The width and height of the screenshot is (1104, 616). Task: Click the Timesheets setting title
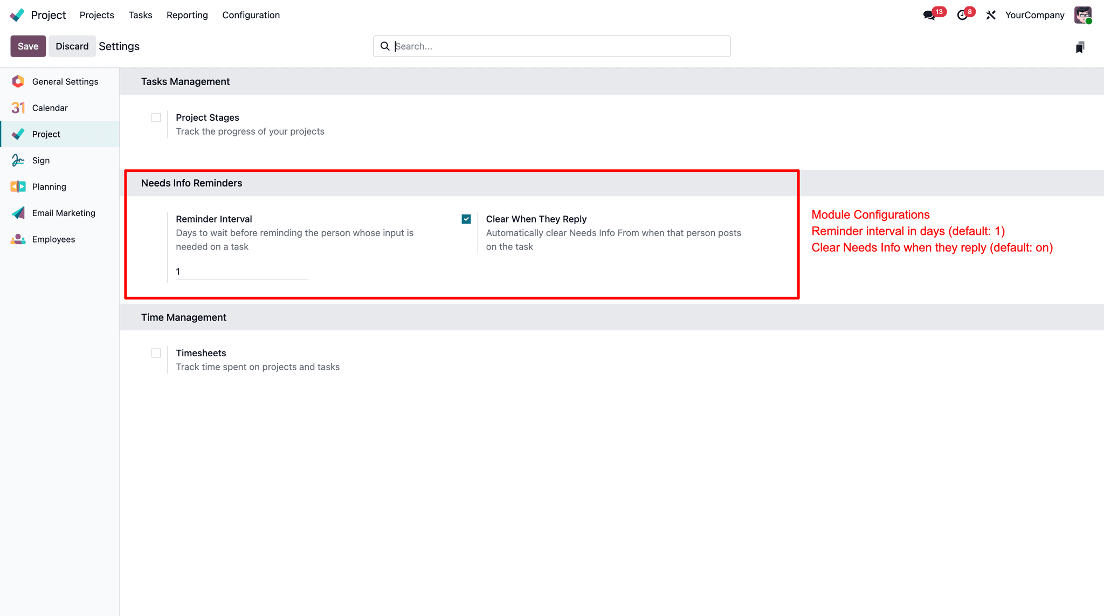coord(201,353)
